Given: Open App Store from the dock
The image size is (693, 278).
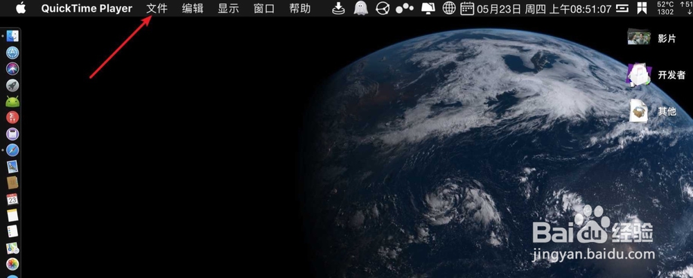Looking at the screenshot, I should coord(12,53).
